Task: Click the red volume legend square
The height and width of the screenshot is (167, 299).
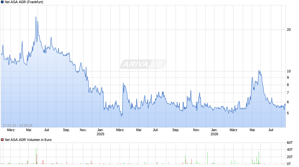Action: [2, 140]
